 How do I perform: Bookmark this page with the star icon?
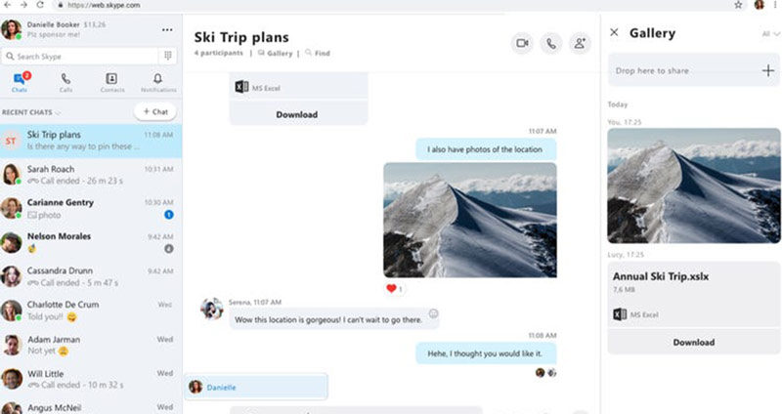(x=738, y=5)
